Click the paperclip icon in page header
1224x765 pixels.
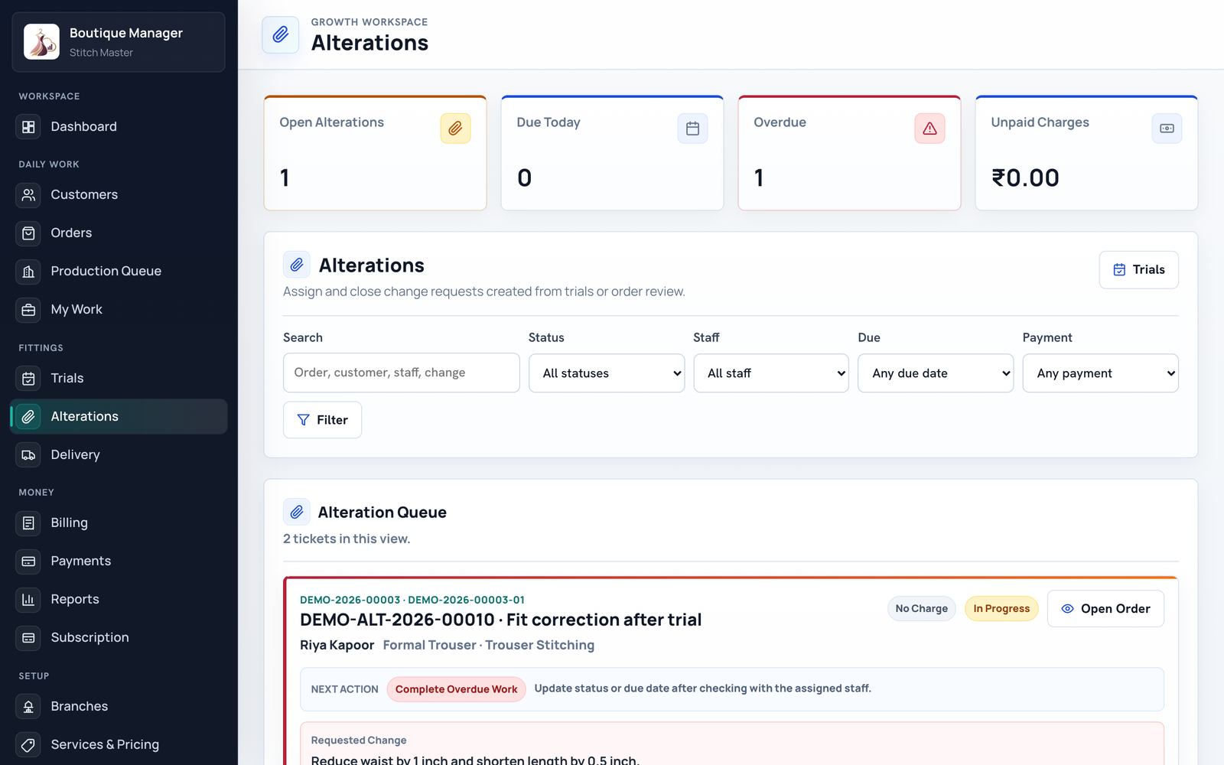click(281, 34)
